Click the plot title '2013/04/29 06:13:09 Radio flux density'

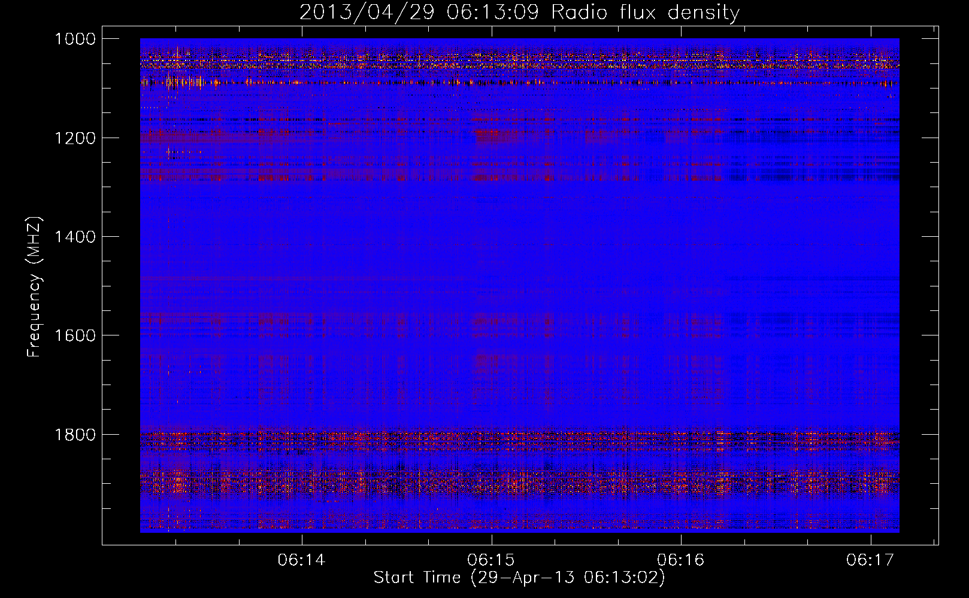(519, 13)
